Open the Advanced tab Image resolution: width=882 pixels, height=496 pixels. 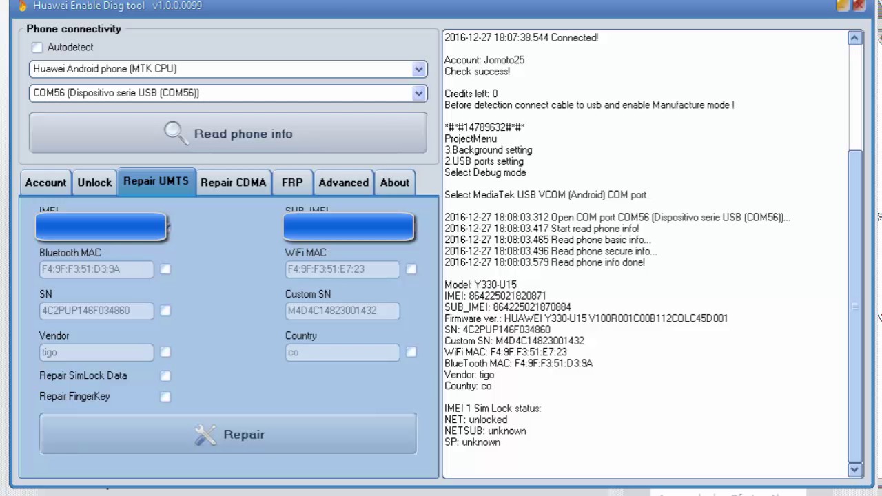343,183
